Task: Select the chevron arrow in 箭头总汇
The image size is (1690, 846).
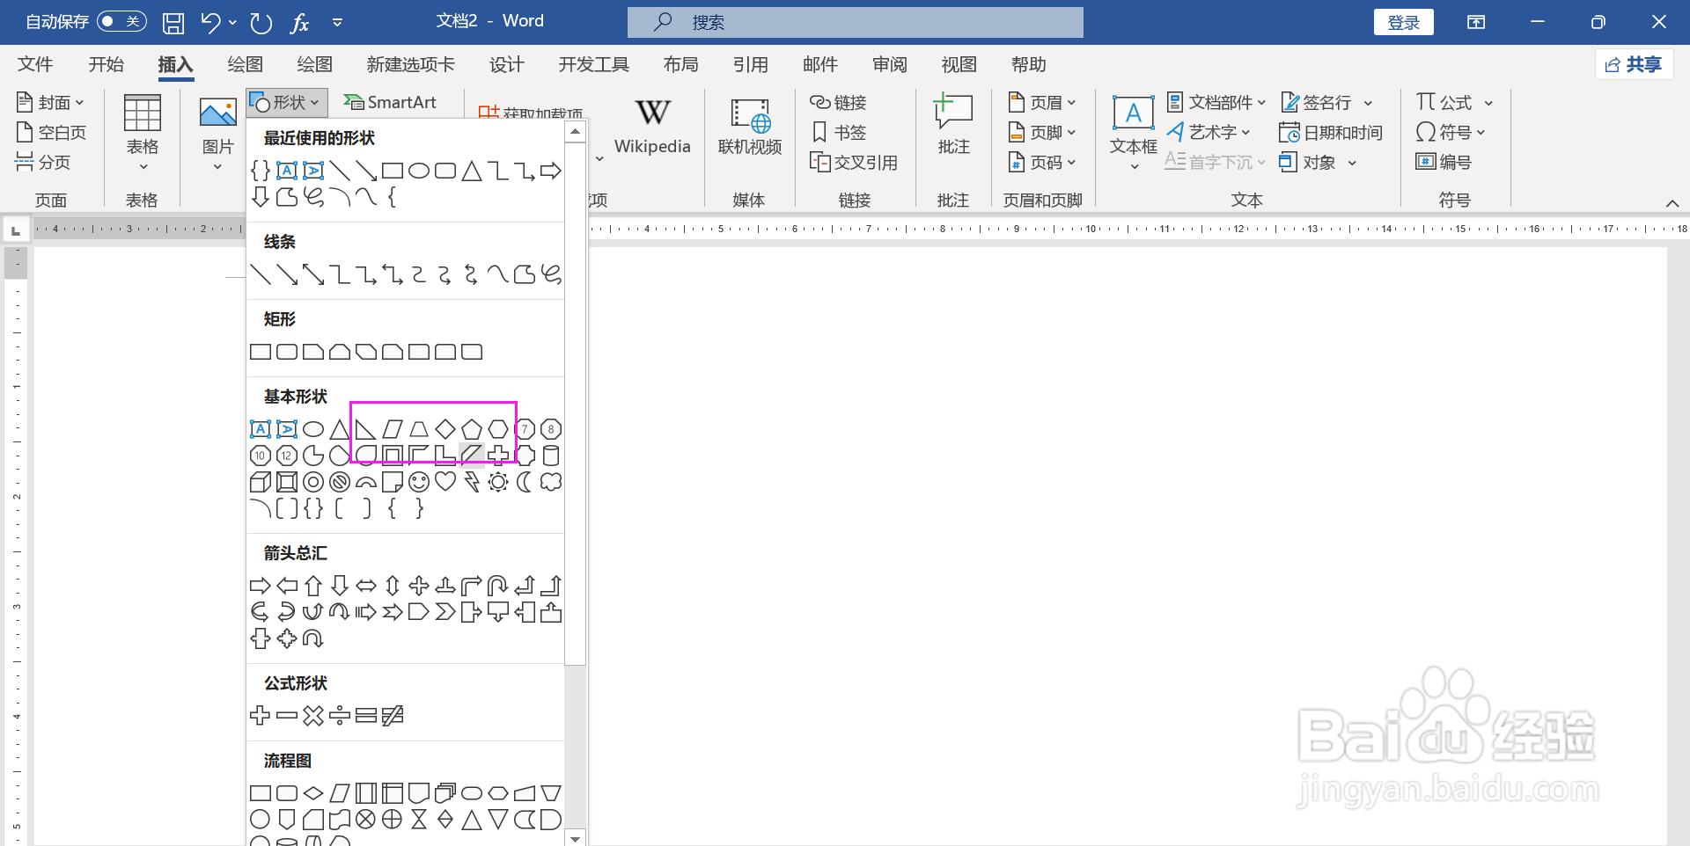Action: (x=445, y=612)
